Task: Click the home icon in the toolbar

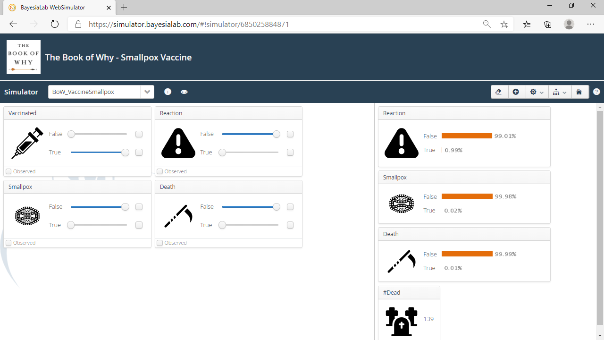Action: tap(580, 92)
